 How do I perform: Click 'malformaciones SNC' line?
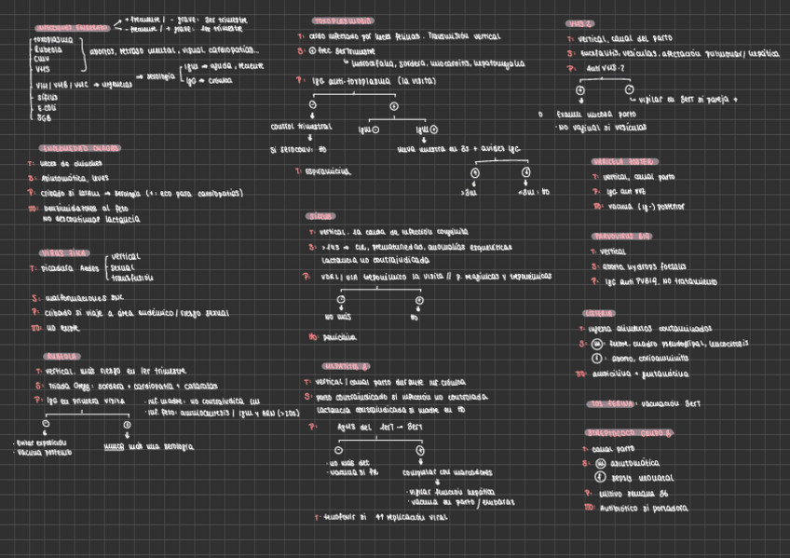(x=84, y=298)
